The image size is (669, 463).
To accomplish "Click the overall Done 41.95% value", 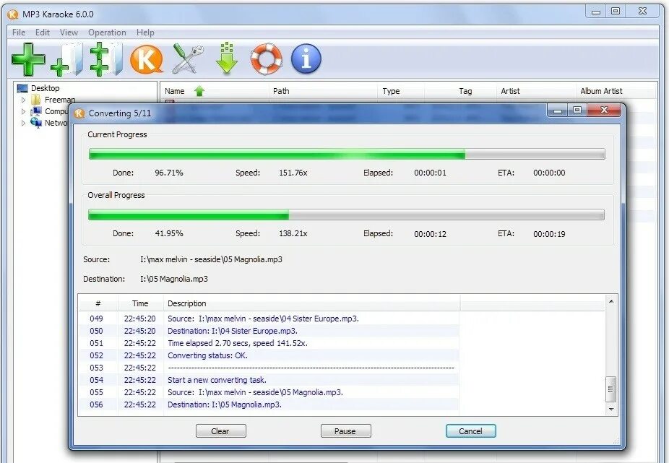I will pos(169,233).
